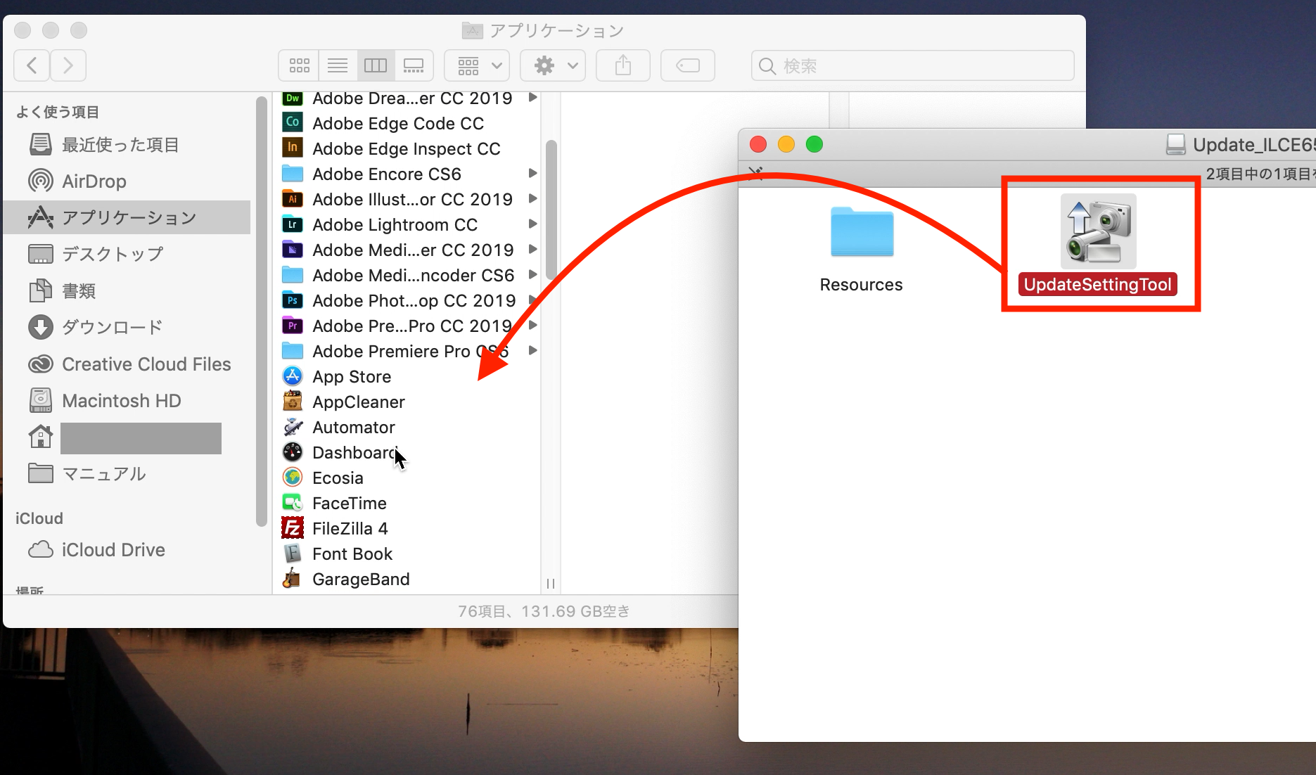The image size is (1316, 775).
Task: Open デスクトップ in the sidebar
Action: (x=127, y=254)
